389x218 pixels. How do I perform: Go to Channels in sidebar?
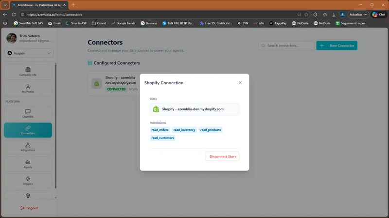[28, 113]
